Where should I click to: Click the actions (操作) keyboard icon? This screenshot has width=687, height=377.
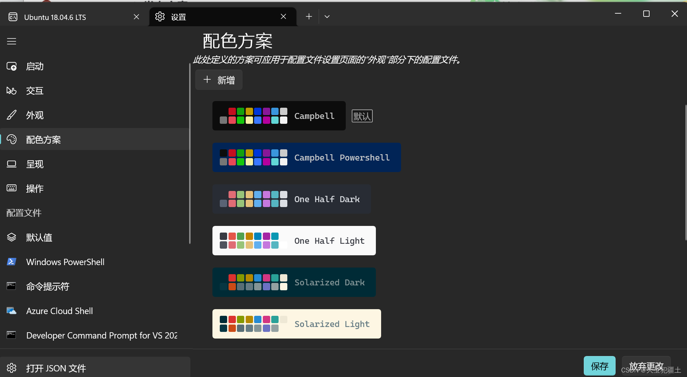coord(12,188)
